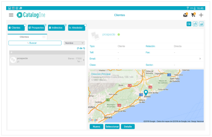212x137 pixels.
Task: Click the Dirección Principal address label
Action: click(101, 74)
